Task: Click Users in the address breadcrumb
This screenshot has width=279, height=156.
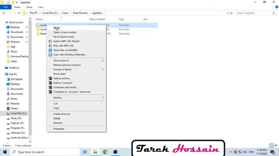Action: [x=65, y=13]
